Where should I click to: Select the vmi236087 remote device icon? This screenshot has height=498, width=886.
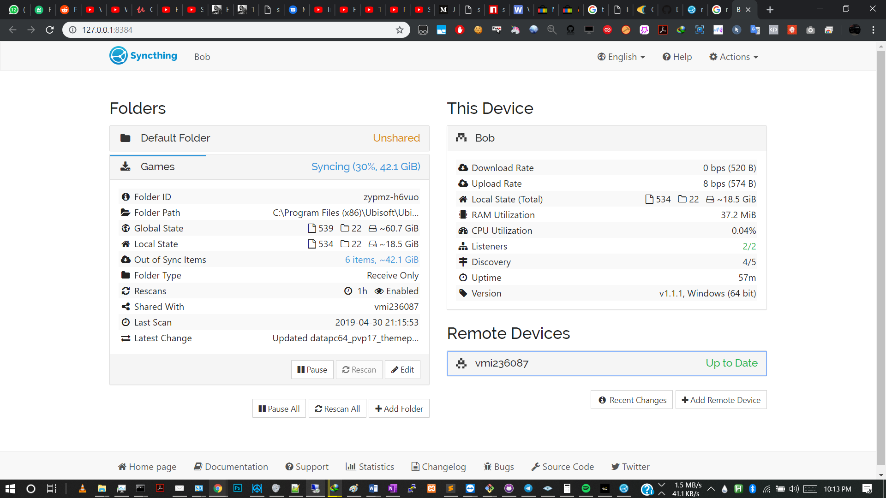pyautogui.click(x=462, y=363)
